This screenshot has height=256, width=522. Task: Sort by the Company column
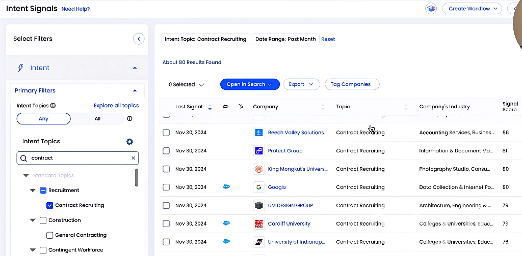click(x=323, y=107)
